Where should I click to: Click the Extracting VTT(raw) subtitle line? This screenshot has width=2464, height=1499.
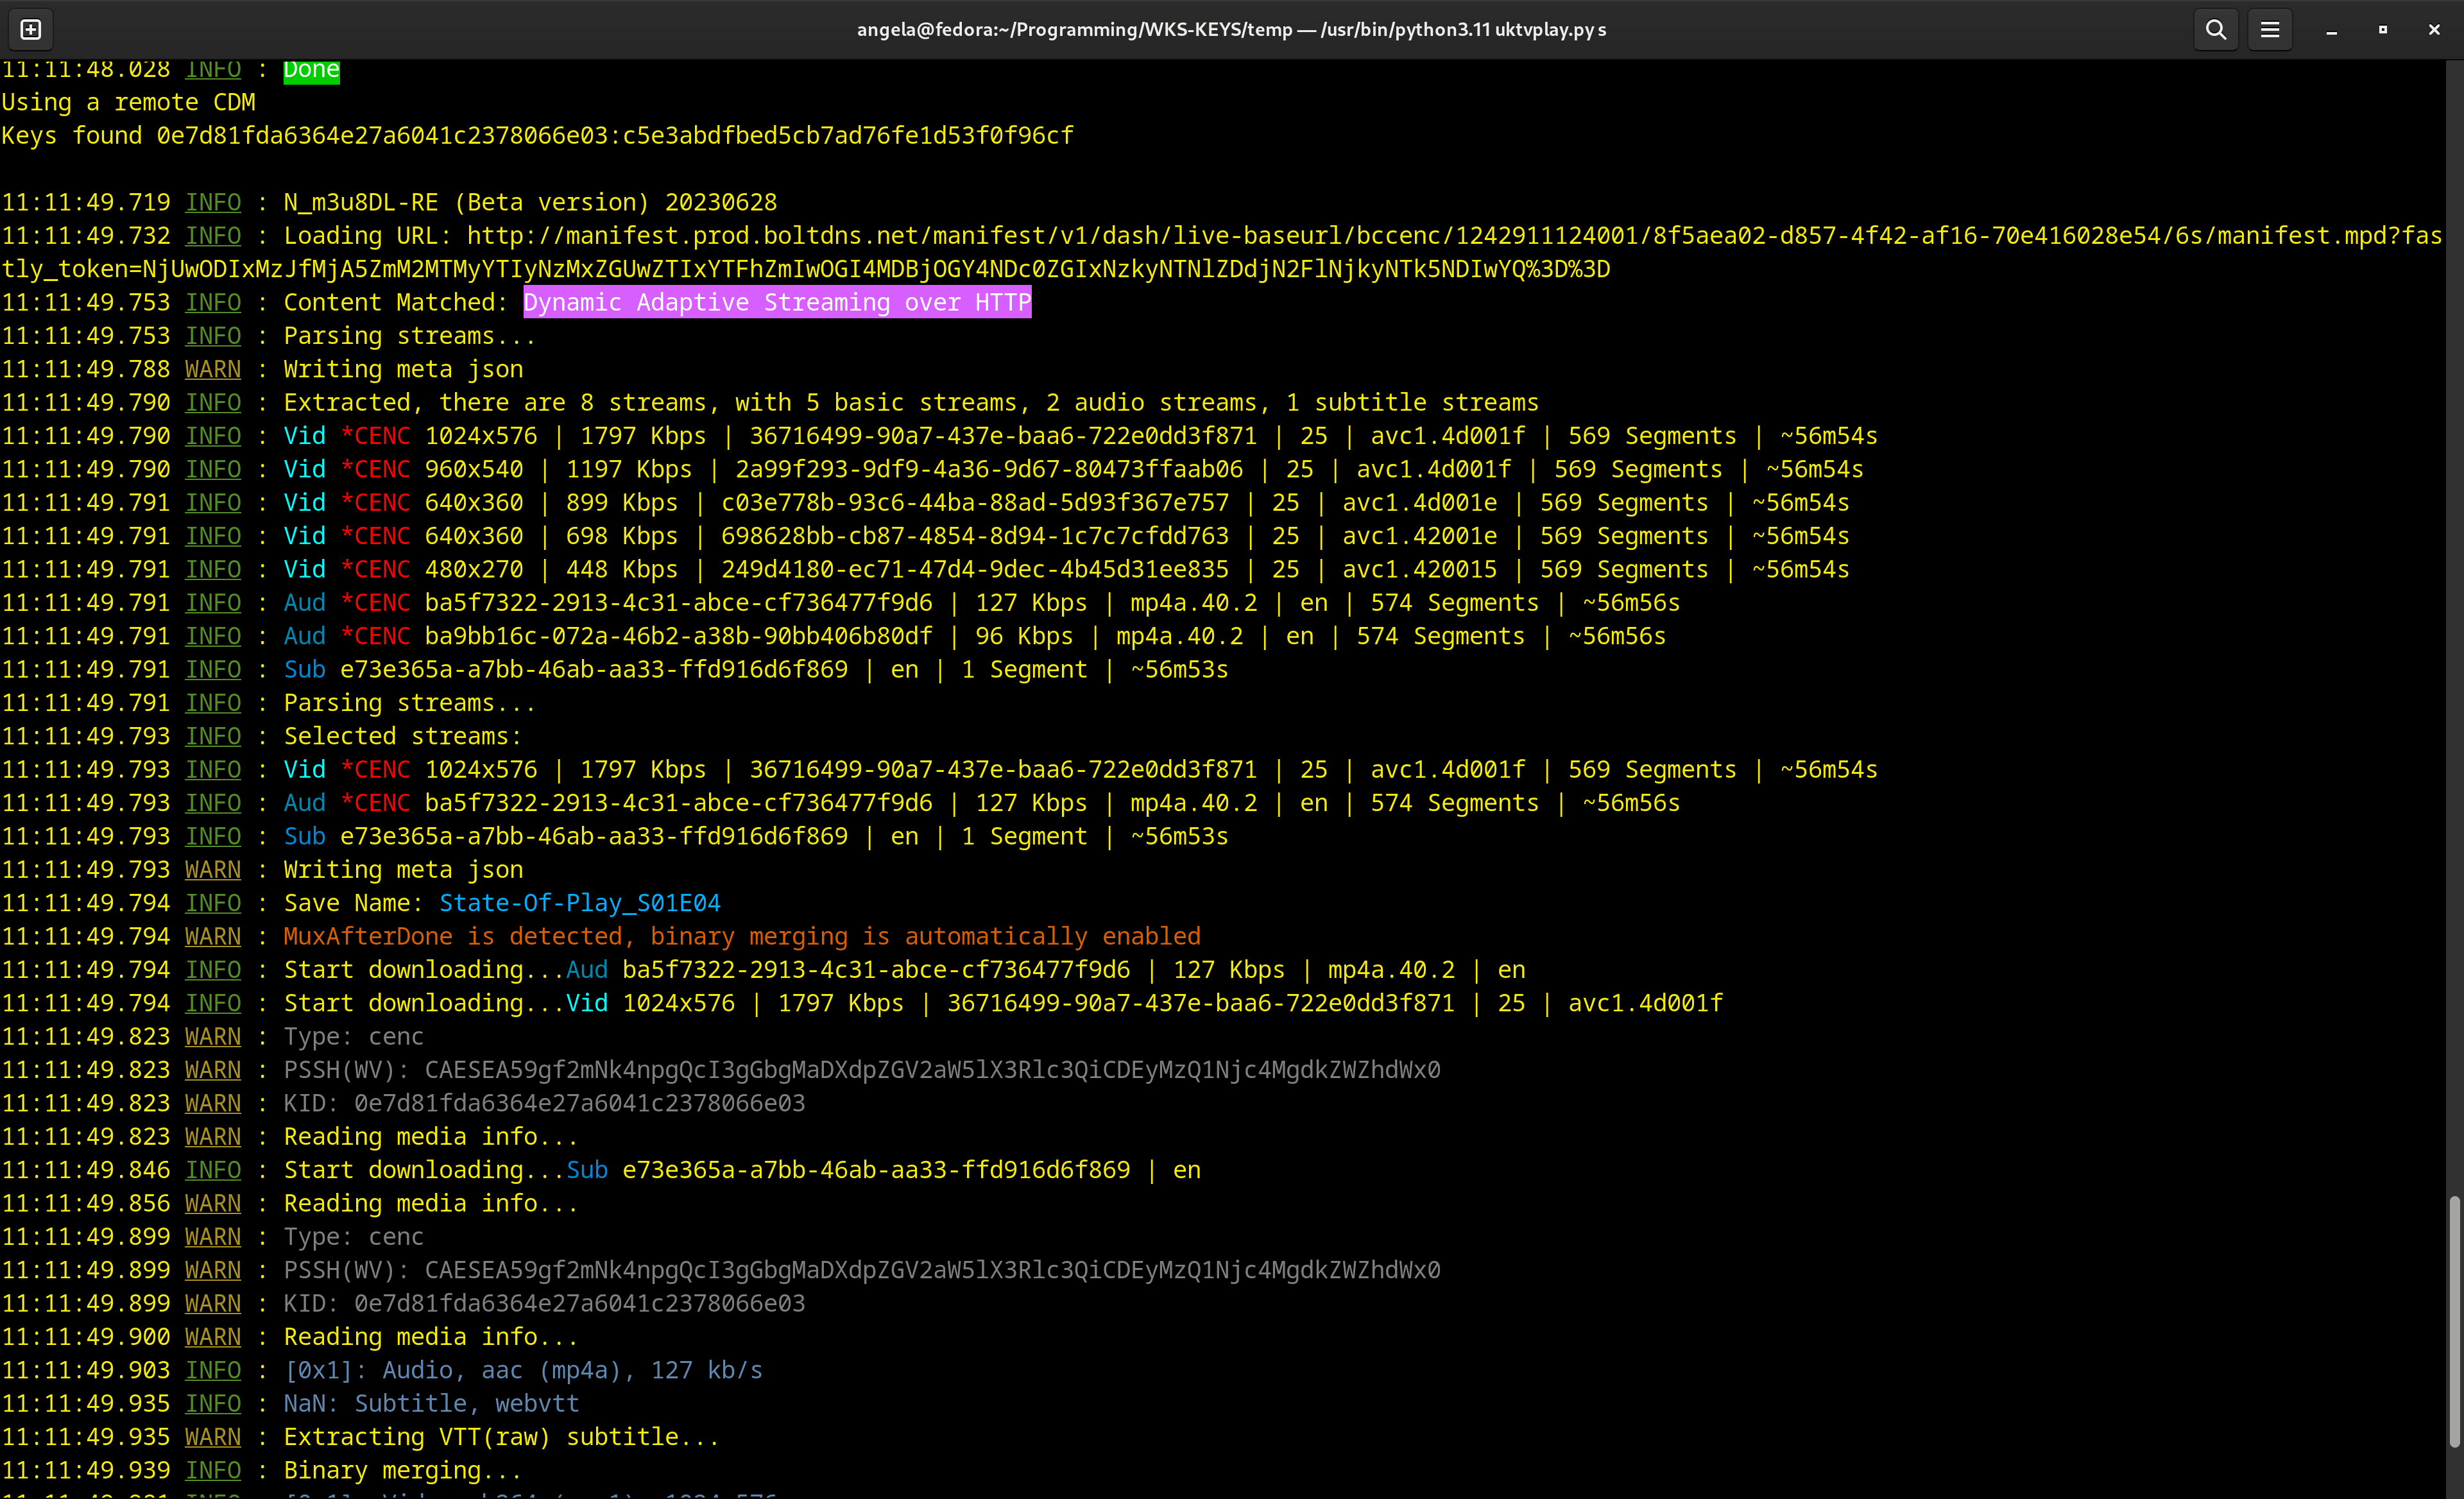500,1438
